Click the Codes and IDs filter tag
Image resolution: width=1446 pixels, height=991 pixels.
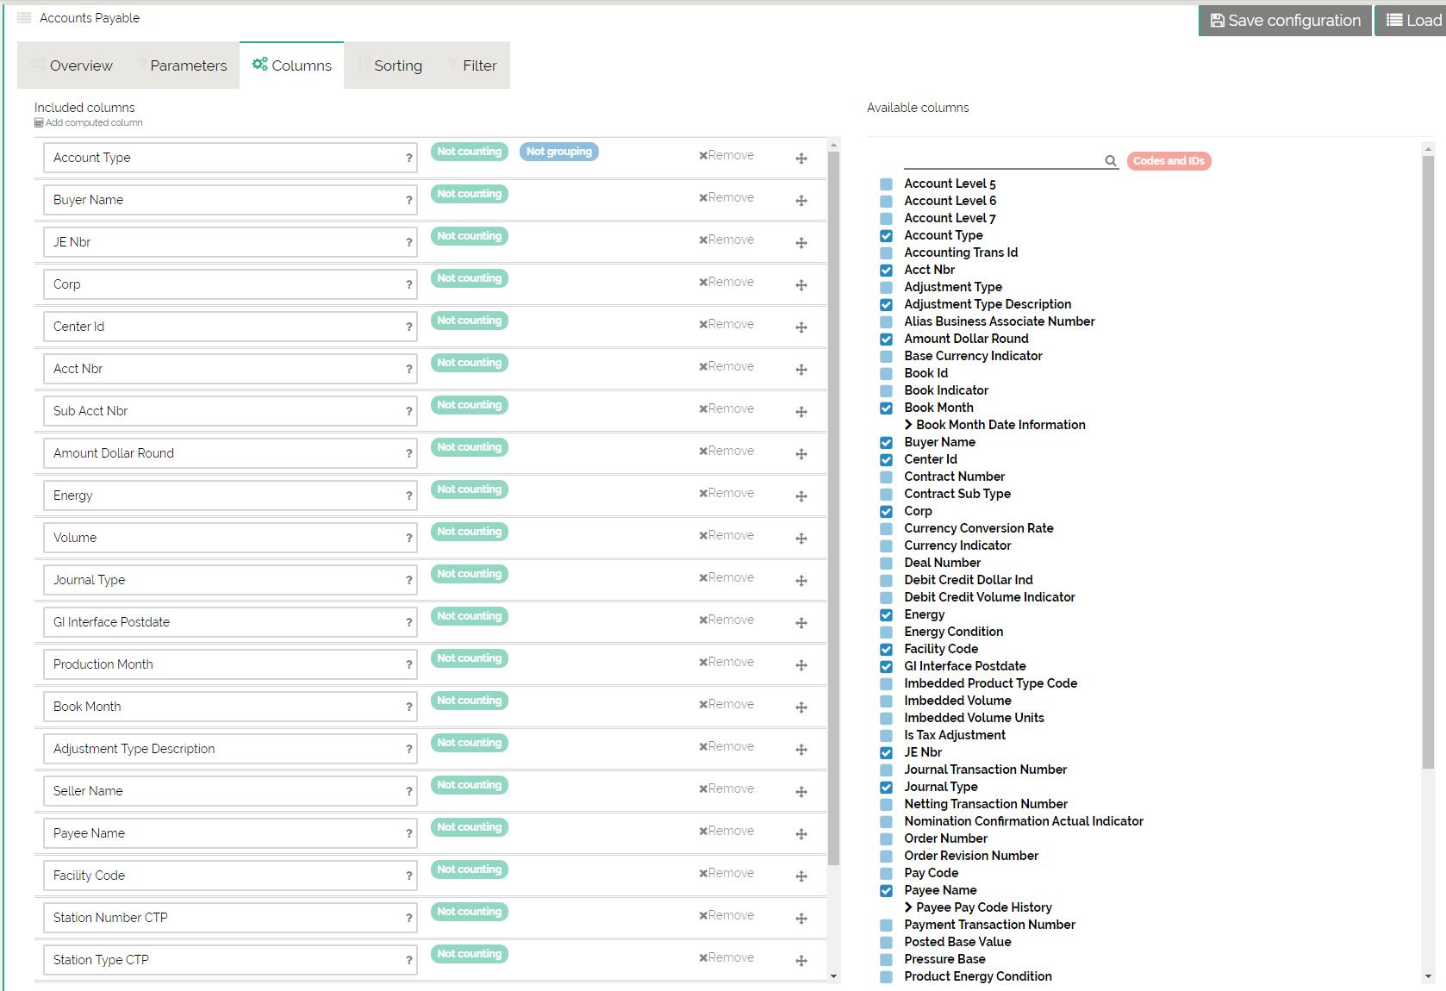[x=1168, y=161]
